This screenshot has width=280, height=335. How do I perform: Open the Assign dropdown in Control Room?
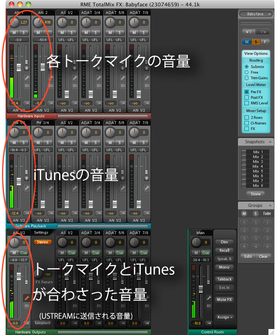[224, 317]
